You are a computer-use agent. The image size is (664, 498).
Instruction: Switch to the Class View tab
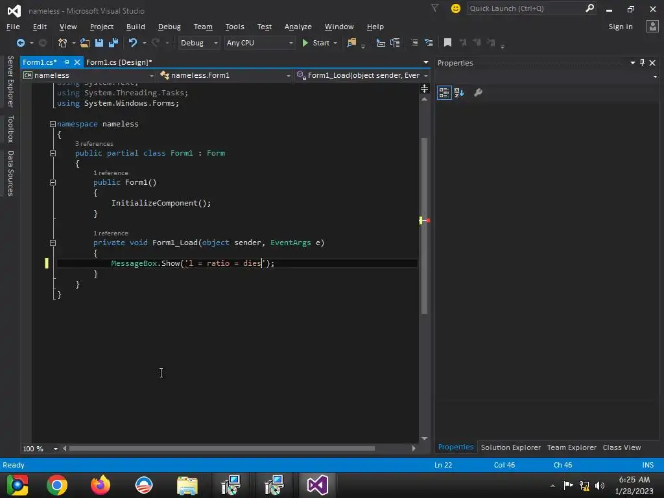point(622,447)
